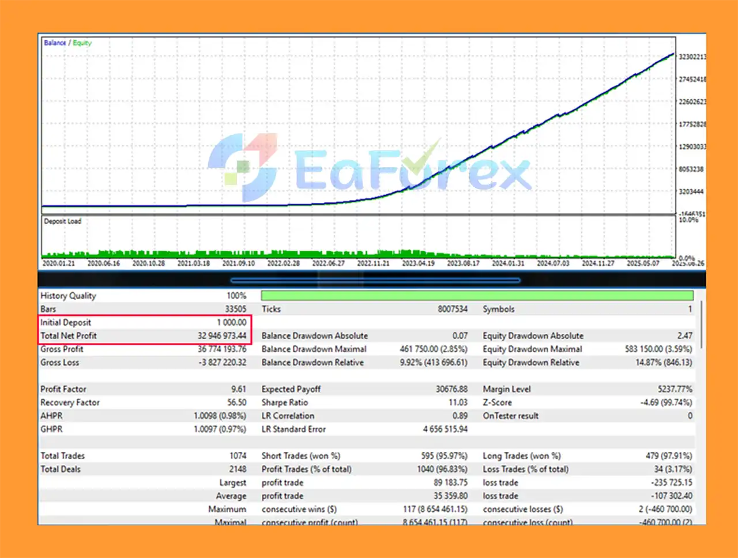Click the 2022.02.28 date on the chart axis
This screenshot has height=558, width=738.
[x=283, y=263]
